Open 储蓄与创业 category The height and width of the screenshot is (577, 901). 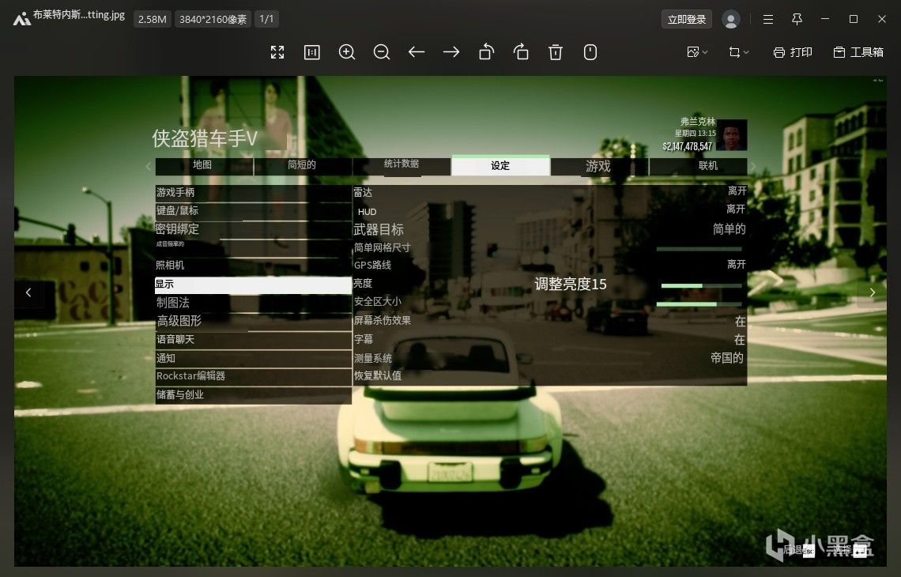254,395
